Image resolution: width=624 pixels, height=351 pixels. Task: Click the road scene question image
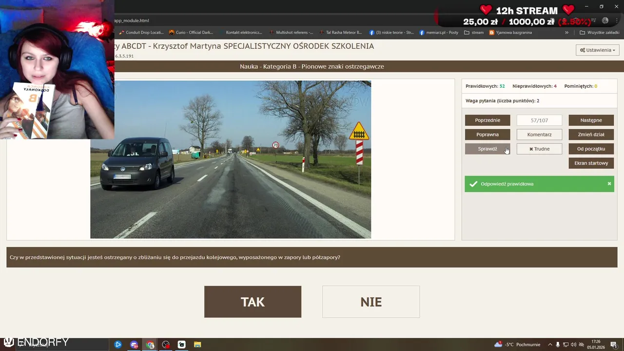(231, 159)
